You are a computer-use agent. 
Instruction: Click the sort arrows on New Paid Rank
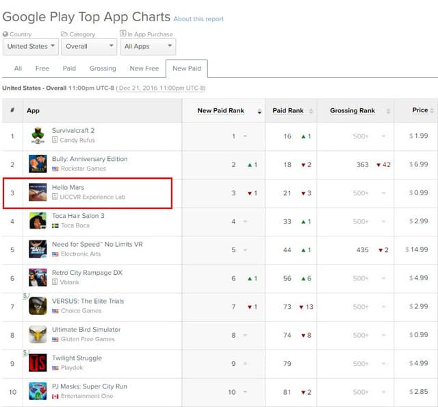259,111
